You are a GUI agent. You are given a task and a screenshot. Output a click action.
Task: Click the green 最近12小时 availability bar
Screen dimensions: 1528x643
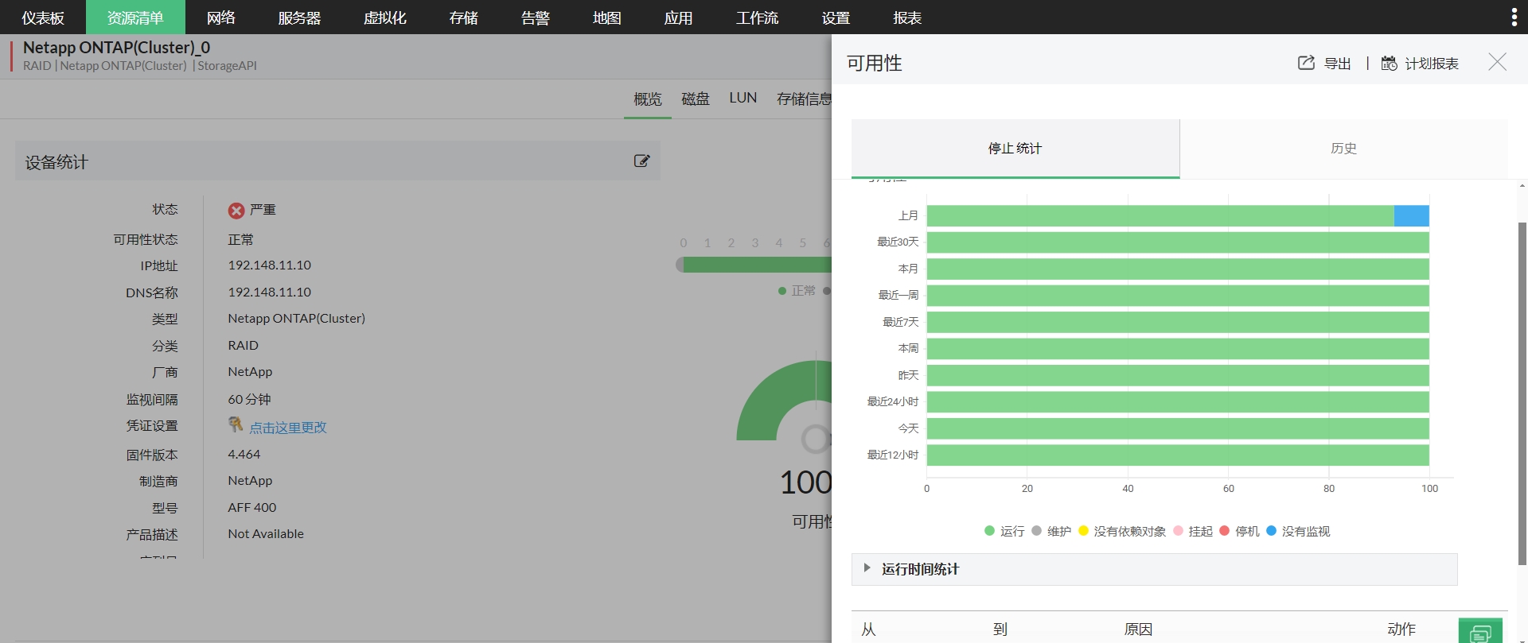coord(1178,455)
